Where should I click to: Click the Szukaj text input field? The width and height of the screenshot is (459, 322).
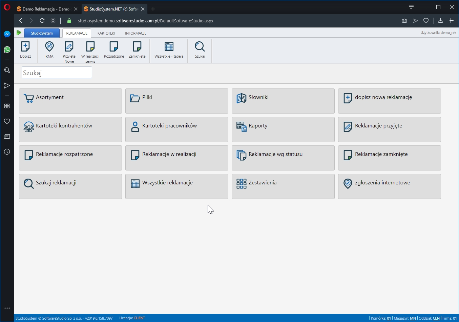pyautogui.click(x=57, y=73)
